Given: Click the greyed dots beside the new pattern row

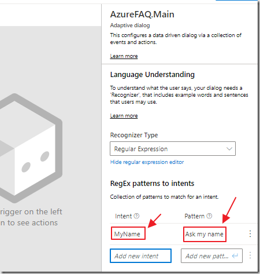Looking at the screenshot, I should point(250,255).
